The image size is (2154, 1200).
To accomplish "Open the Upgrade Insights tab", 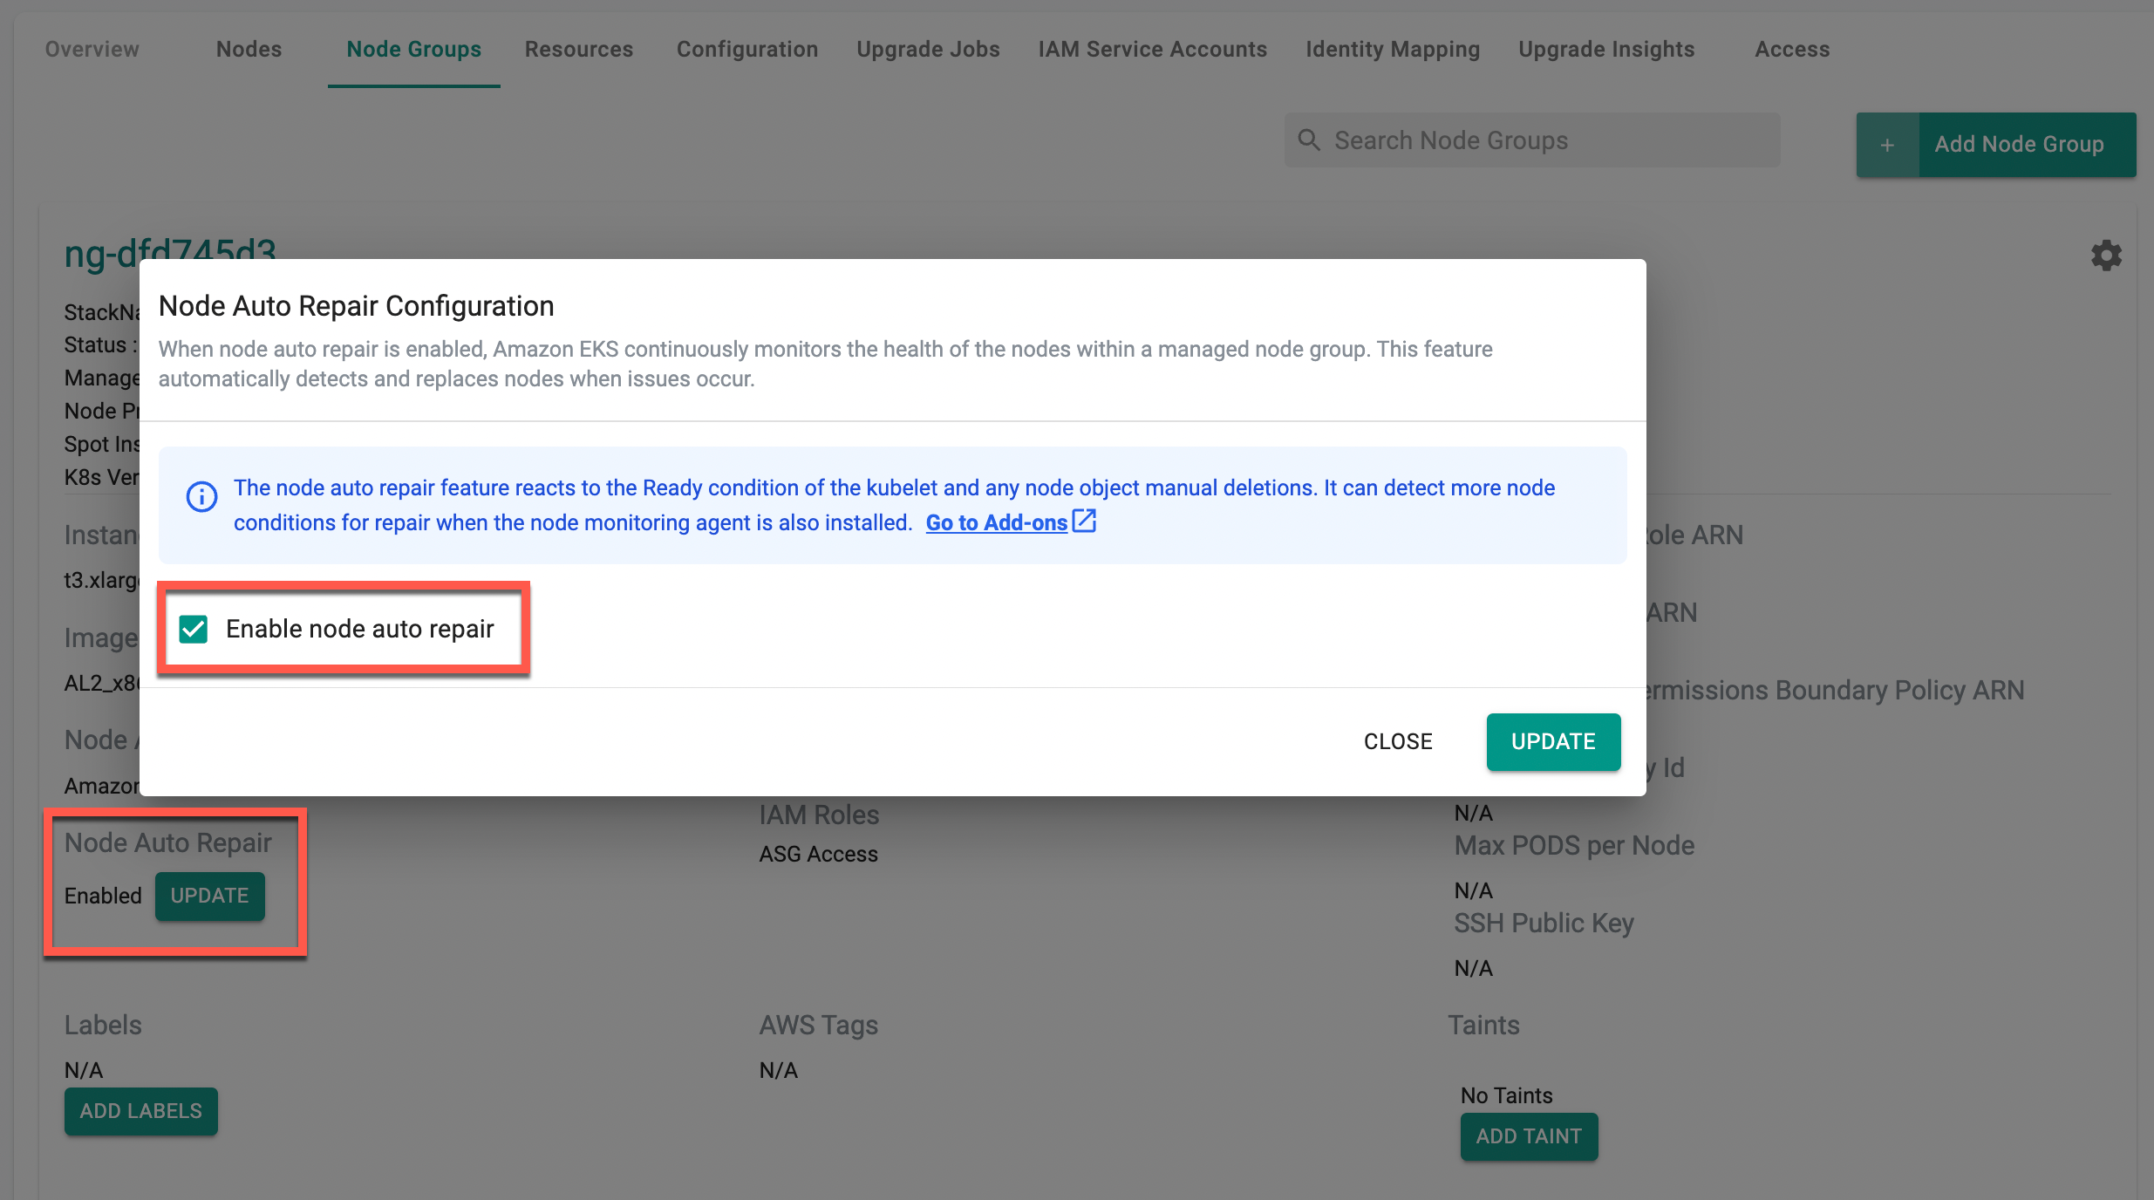I will (1606, 49).
